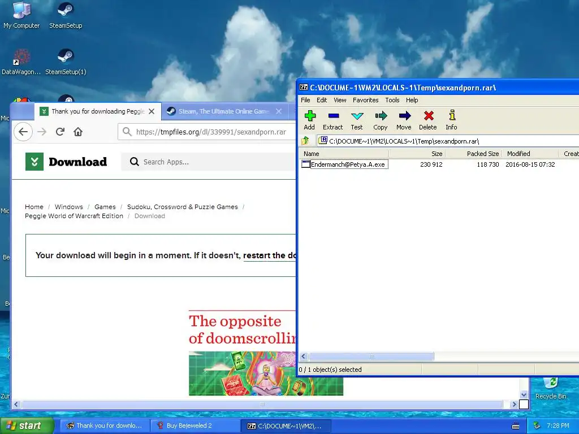The image size is (579, 434).
Task: Switch to the Thank you for downloading Peggle tab
Action: pos(97,111)
